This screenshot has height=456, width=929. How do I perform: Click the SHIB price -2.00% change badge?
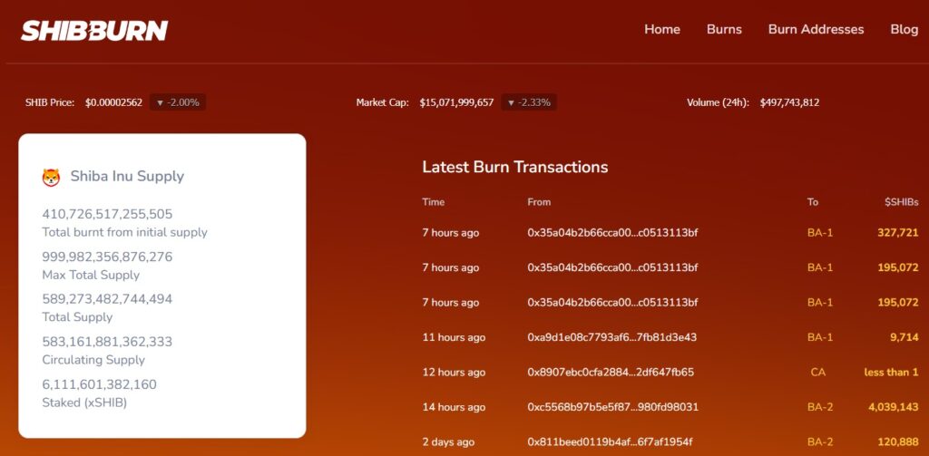(178, 102)
